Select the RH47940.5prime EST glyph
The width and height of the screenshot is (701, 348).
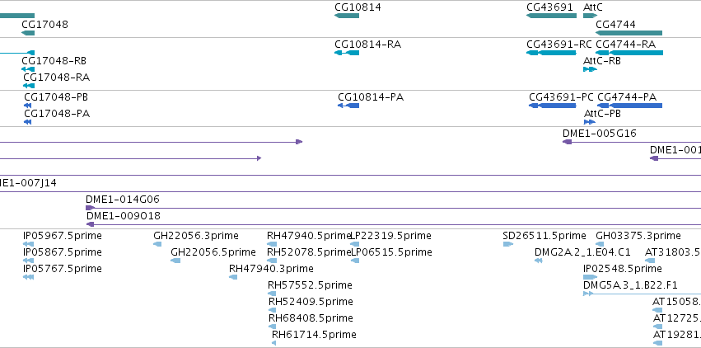272,244
